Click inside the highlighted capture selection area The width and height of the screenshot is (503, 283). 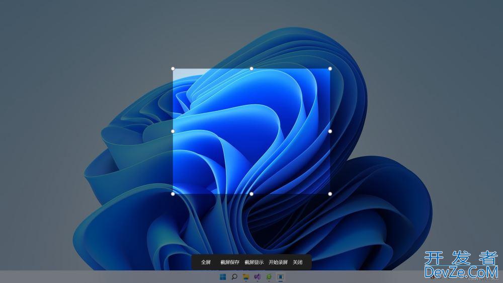[251, 131]
